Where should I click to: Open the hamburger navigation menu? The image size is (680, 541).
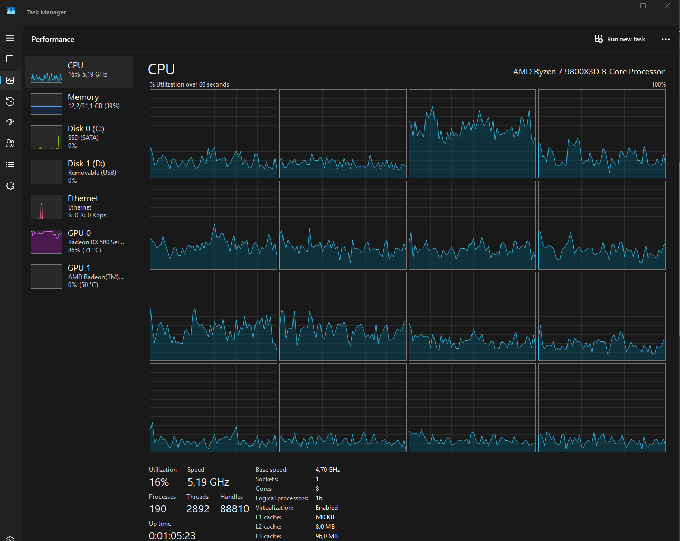click(x=10, y=39)
